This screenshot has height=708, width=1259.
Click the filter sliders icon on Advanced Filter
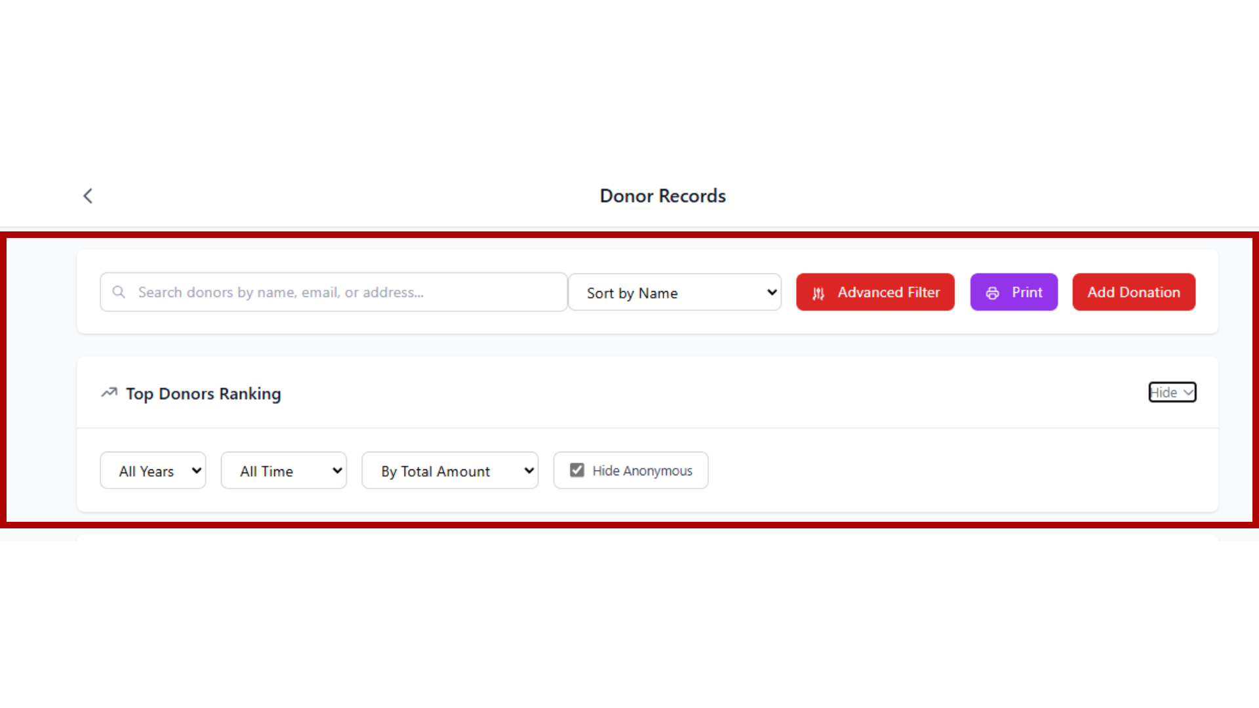coord(818,294)
